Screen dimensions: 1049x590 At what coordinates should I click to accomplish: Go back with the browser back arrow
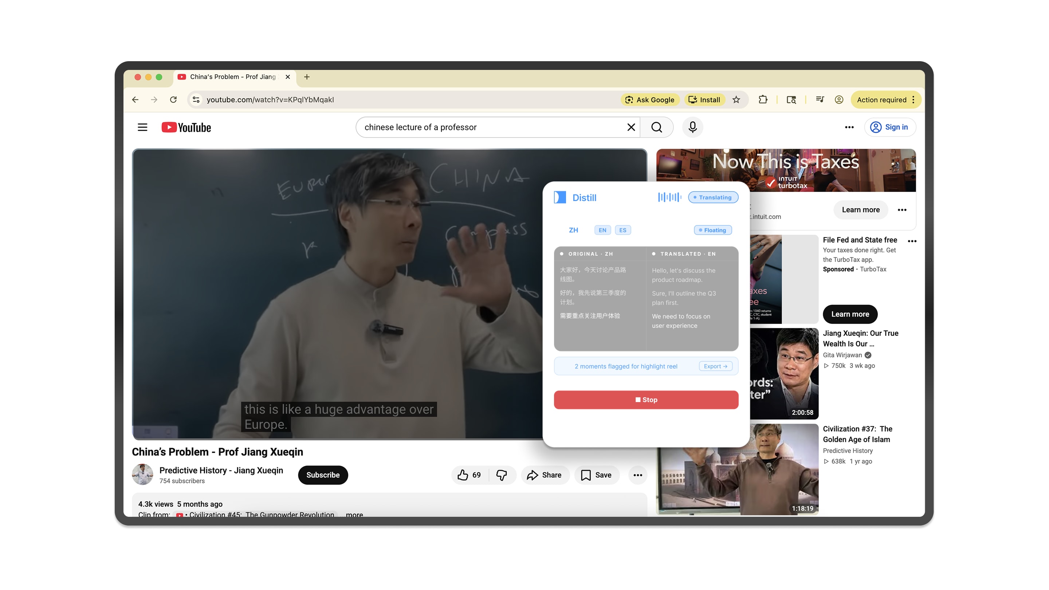point(135,100)
